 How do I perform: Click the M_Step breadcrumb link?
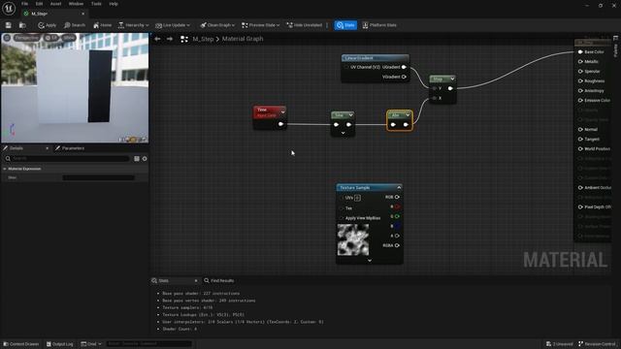pyautogui.click(x=203, y=39)
